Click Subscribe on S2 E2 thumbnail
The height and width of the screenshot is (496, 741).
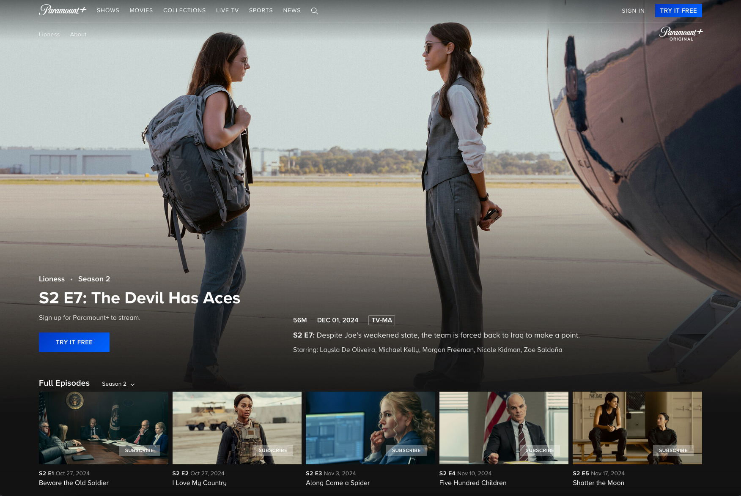pyautogui.click(x=273, y=450)
